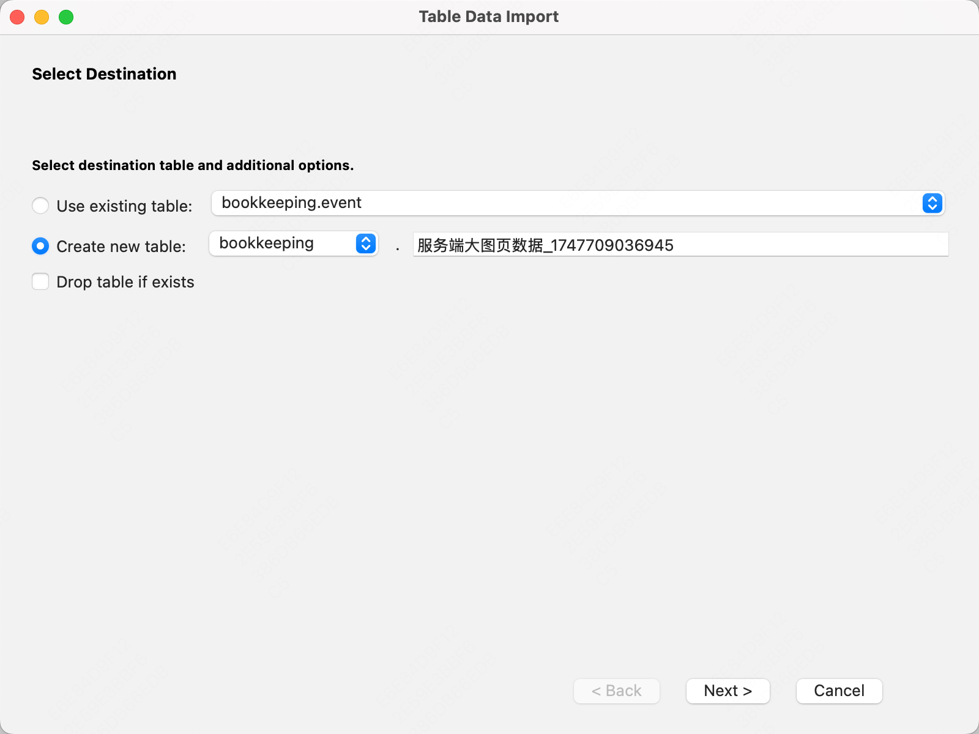Image resolution: width=979 pixels, height=734 pixels.
Task: Click the Next button to continue
Action: pyautogui.click(x=728, y=691)
